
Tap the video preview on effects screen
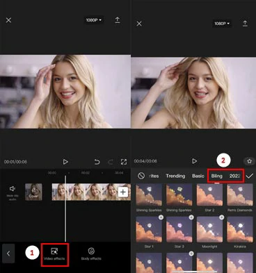click(x=193, y=92)
